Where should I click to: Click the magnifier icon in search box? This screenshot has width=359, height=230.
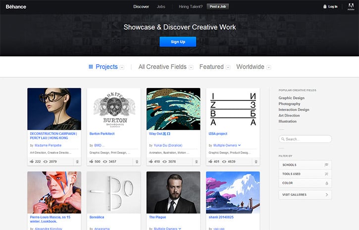tap(283, 139)
